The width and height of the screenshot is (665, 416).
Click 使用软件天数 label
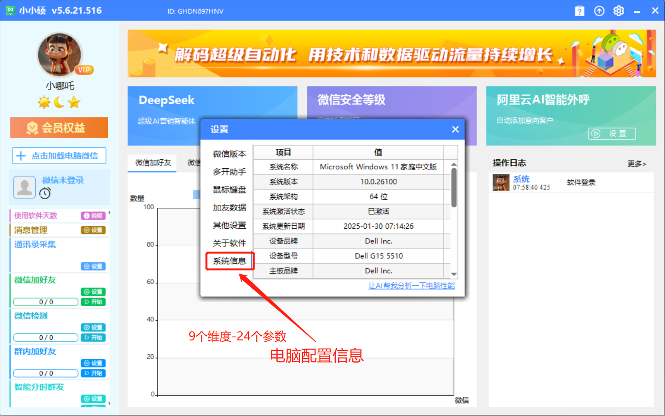pos(36,216)
